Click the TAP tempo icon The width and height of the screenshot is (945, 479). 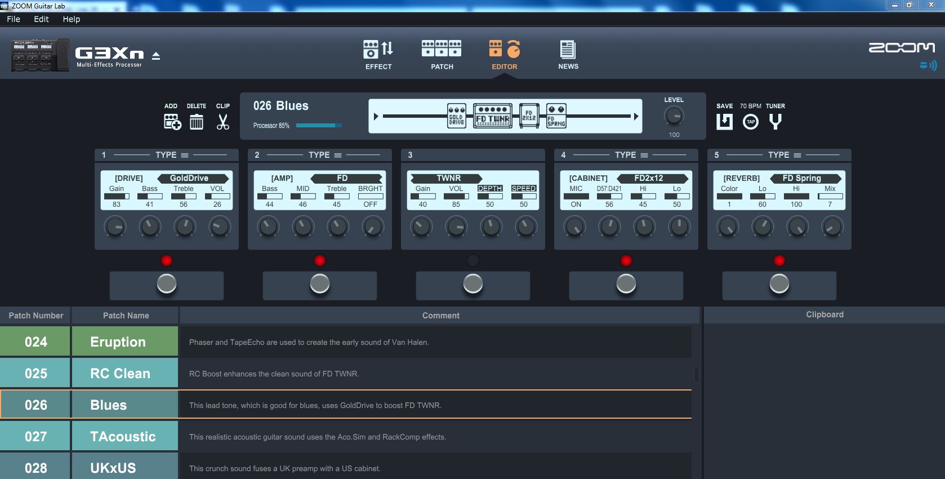(x=751, y=122)
